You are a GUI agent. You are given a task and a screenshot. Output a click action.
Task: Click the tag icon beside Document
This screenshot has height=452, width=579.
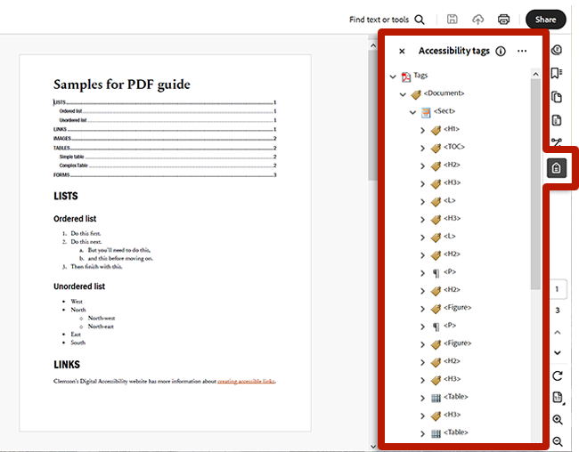click(x=416, y=94)
